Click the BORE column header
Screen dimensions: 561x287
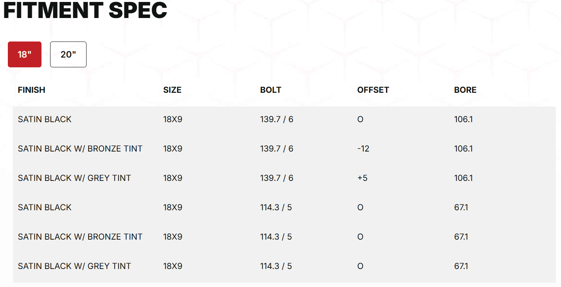[465, 90]
